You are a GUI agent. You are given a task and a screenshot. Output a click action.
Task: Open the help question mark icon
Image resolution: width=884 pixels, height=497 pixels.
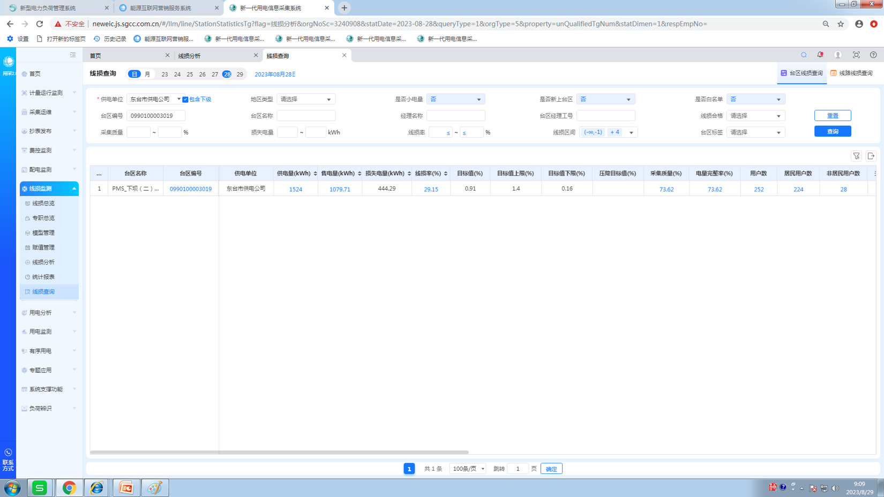pyautogui.click(x=873, y=55)
